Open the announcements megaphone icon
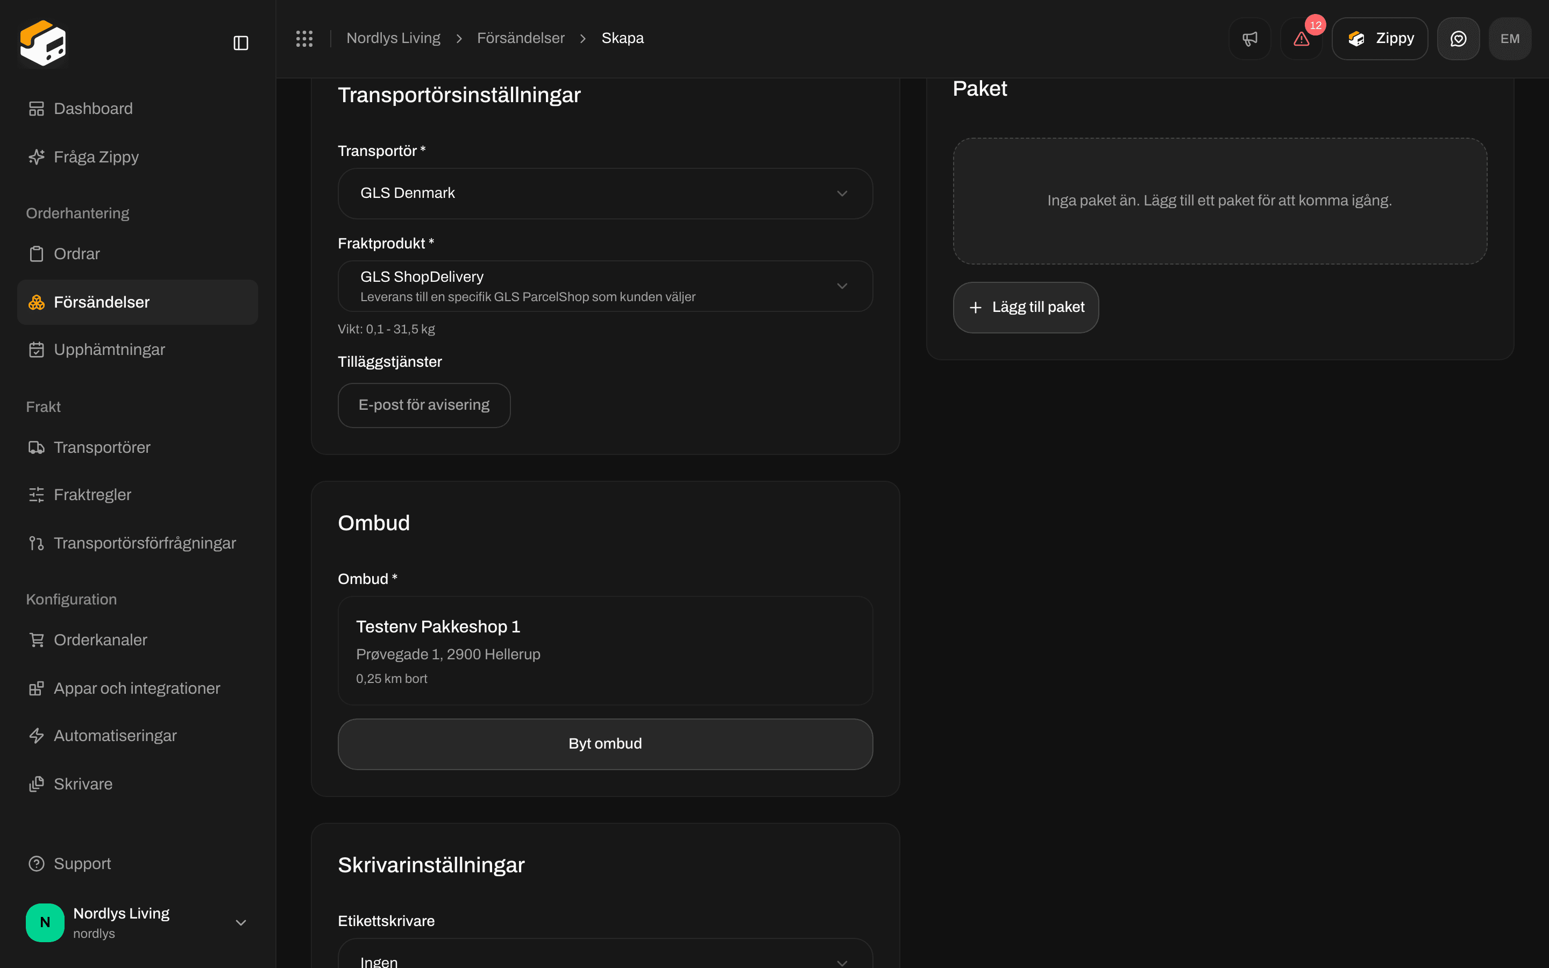 click(x=1249, y=38)
